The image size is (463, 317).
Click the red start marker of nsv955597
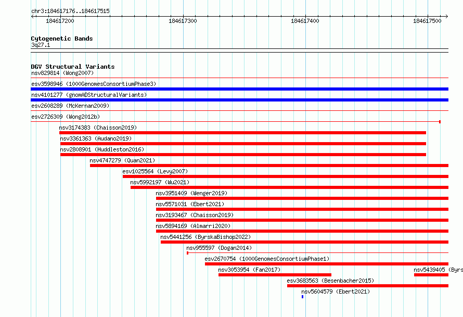pos(187,253)
